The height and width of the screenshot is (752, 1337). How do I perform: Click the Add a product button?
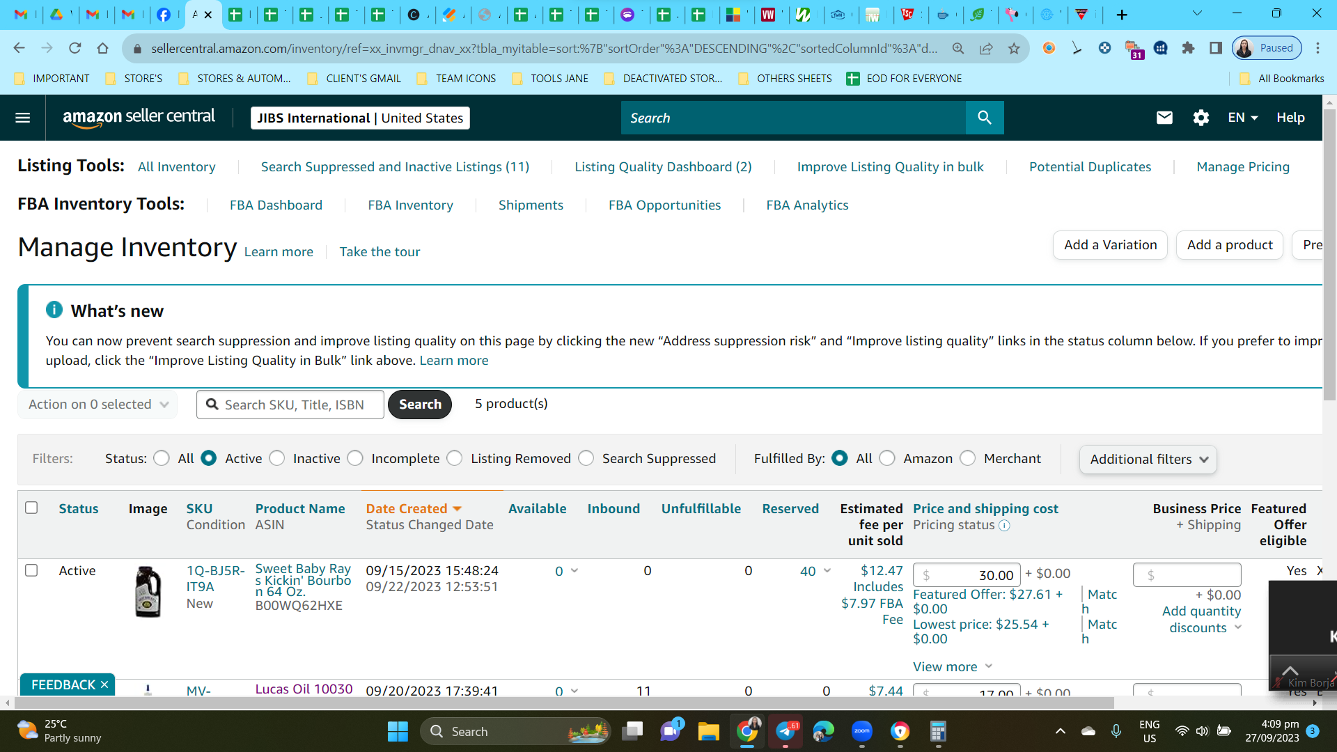[1230, 245]
